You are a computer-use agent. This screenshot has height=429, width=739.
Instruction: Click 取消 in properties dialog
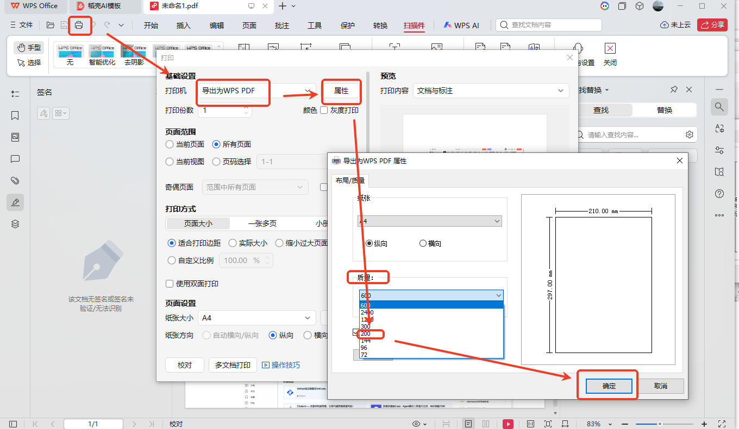(x=661, y=386)
